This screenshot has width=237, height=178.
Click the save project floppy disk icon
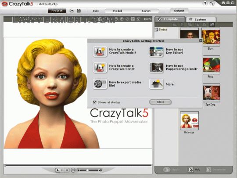(79, 11)
